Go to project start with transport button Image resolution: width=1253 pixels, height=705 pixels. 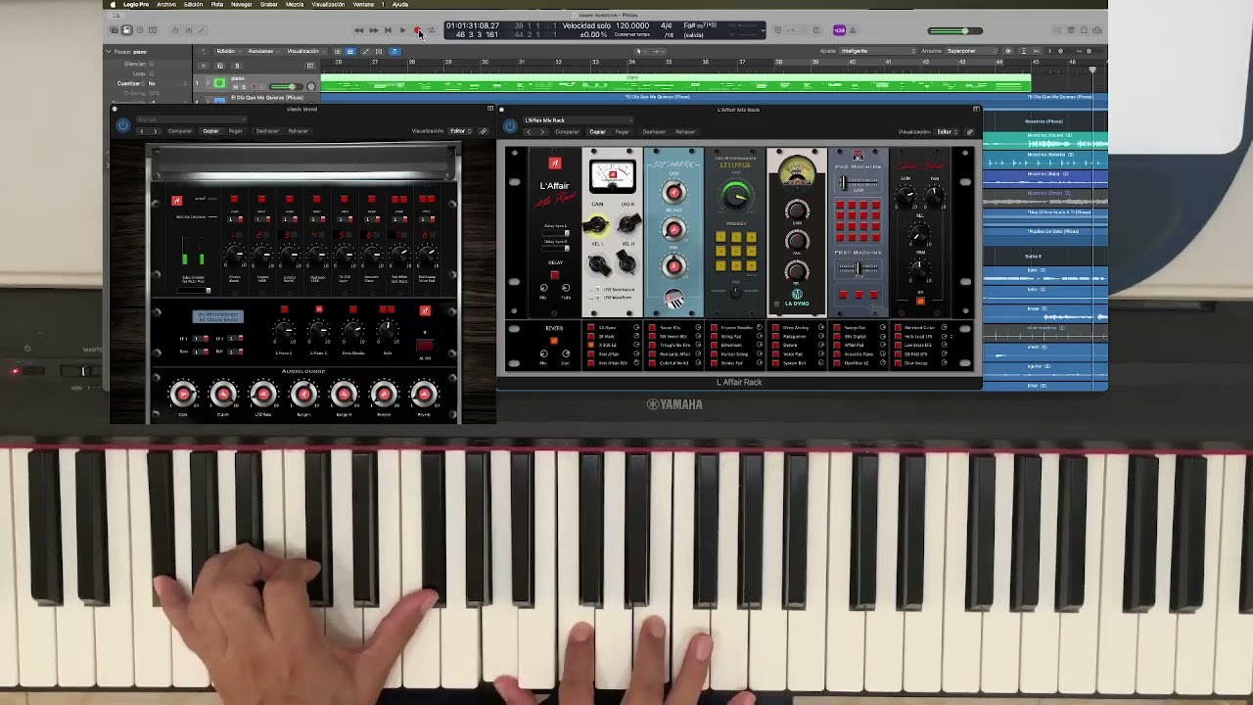pos(388,30)
